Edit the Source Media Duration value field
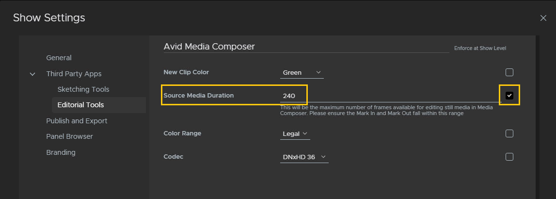Viewport: 556px width, 199px height. 390,96
